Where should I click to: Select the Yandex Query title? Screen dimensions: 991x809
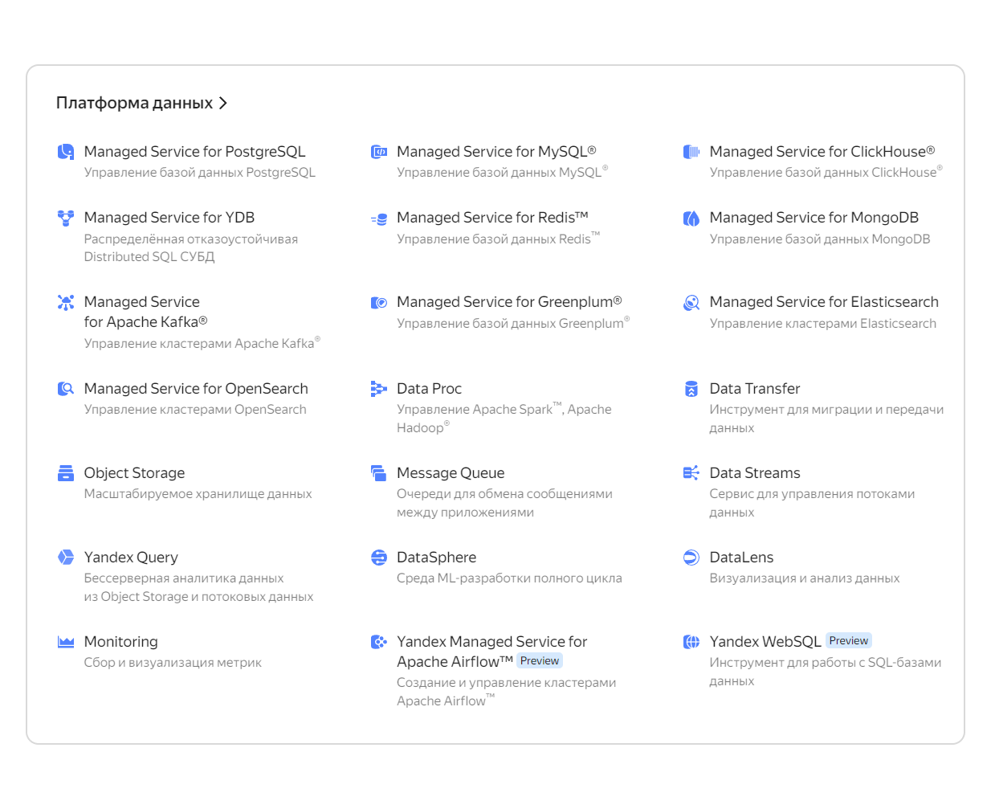click(x=131, y=557)
